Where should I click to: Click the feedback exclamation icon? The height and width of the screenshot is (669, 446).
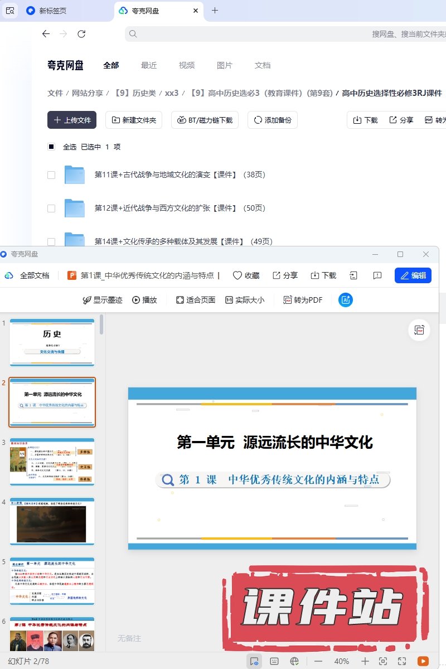(x=377, y=275)
